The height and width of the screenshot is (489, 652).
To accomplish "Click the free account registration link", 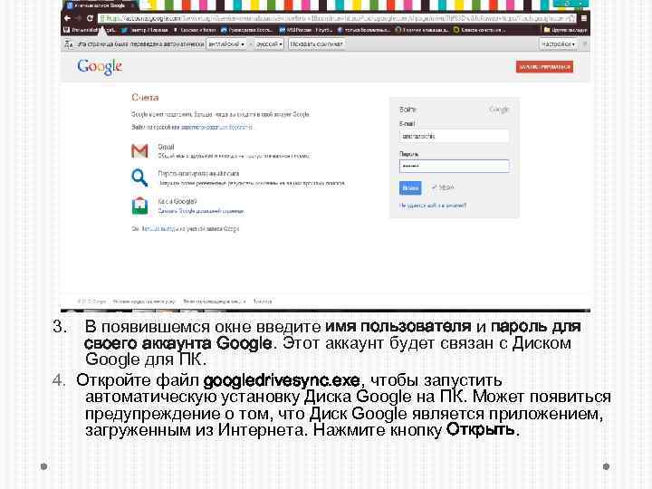I will point(216,128).
